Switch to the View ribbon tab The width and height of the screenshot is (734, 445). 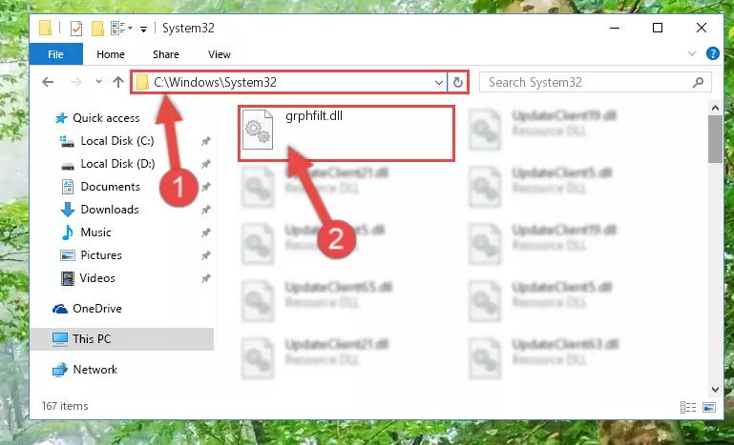[220, 54]
